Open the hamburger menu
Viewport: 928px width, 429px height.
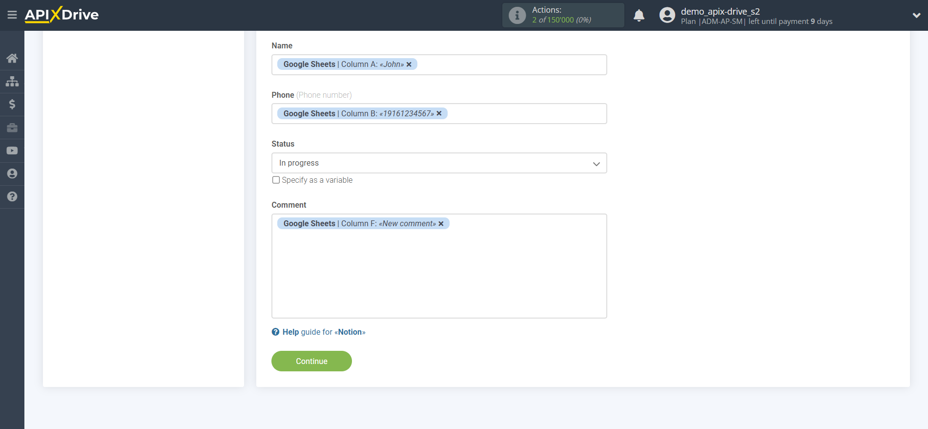tap(12, 15)
